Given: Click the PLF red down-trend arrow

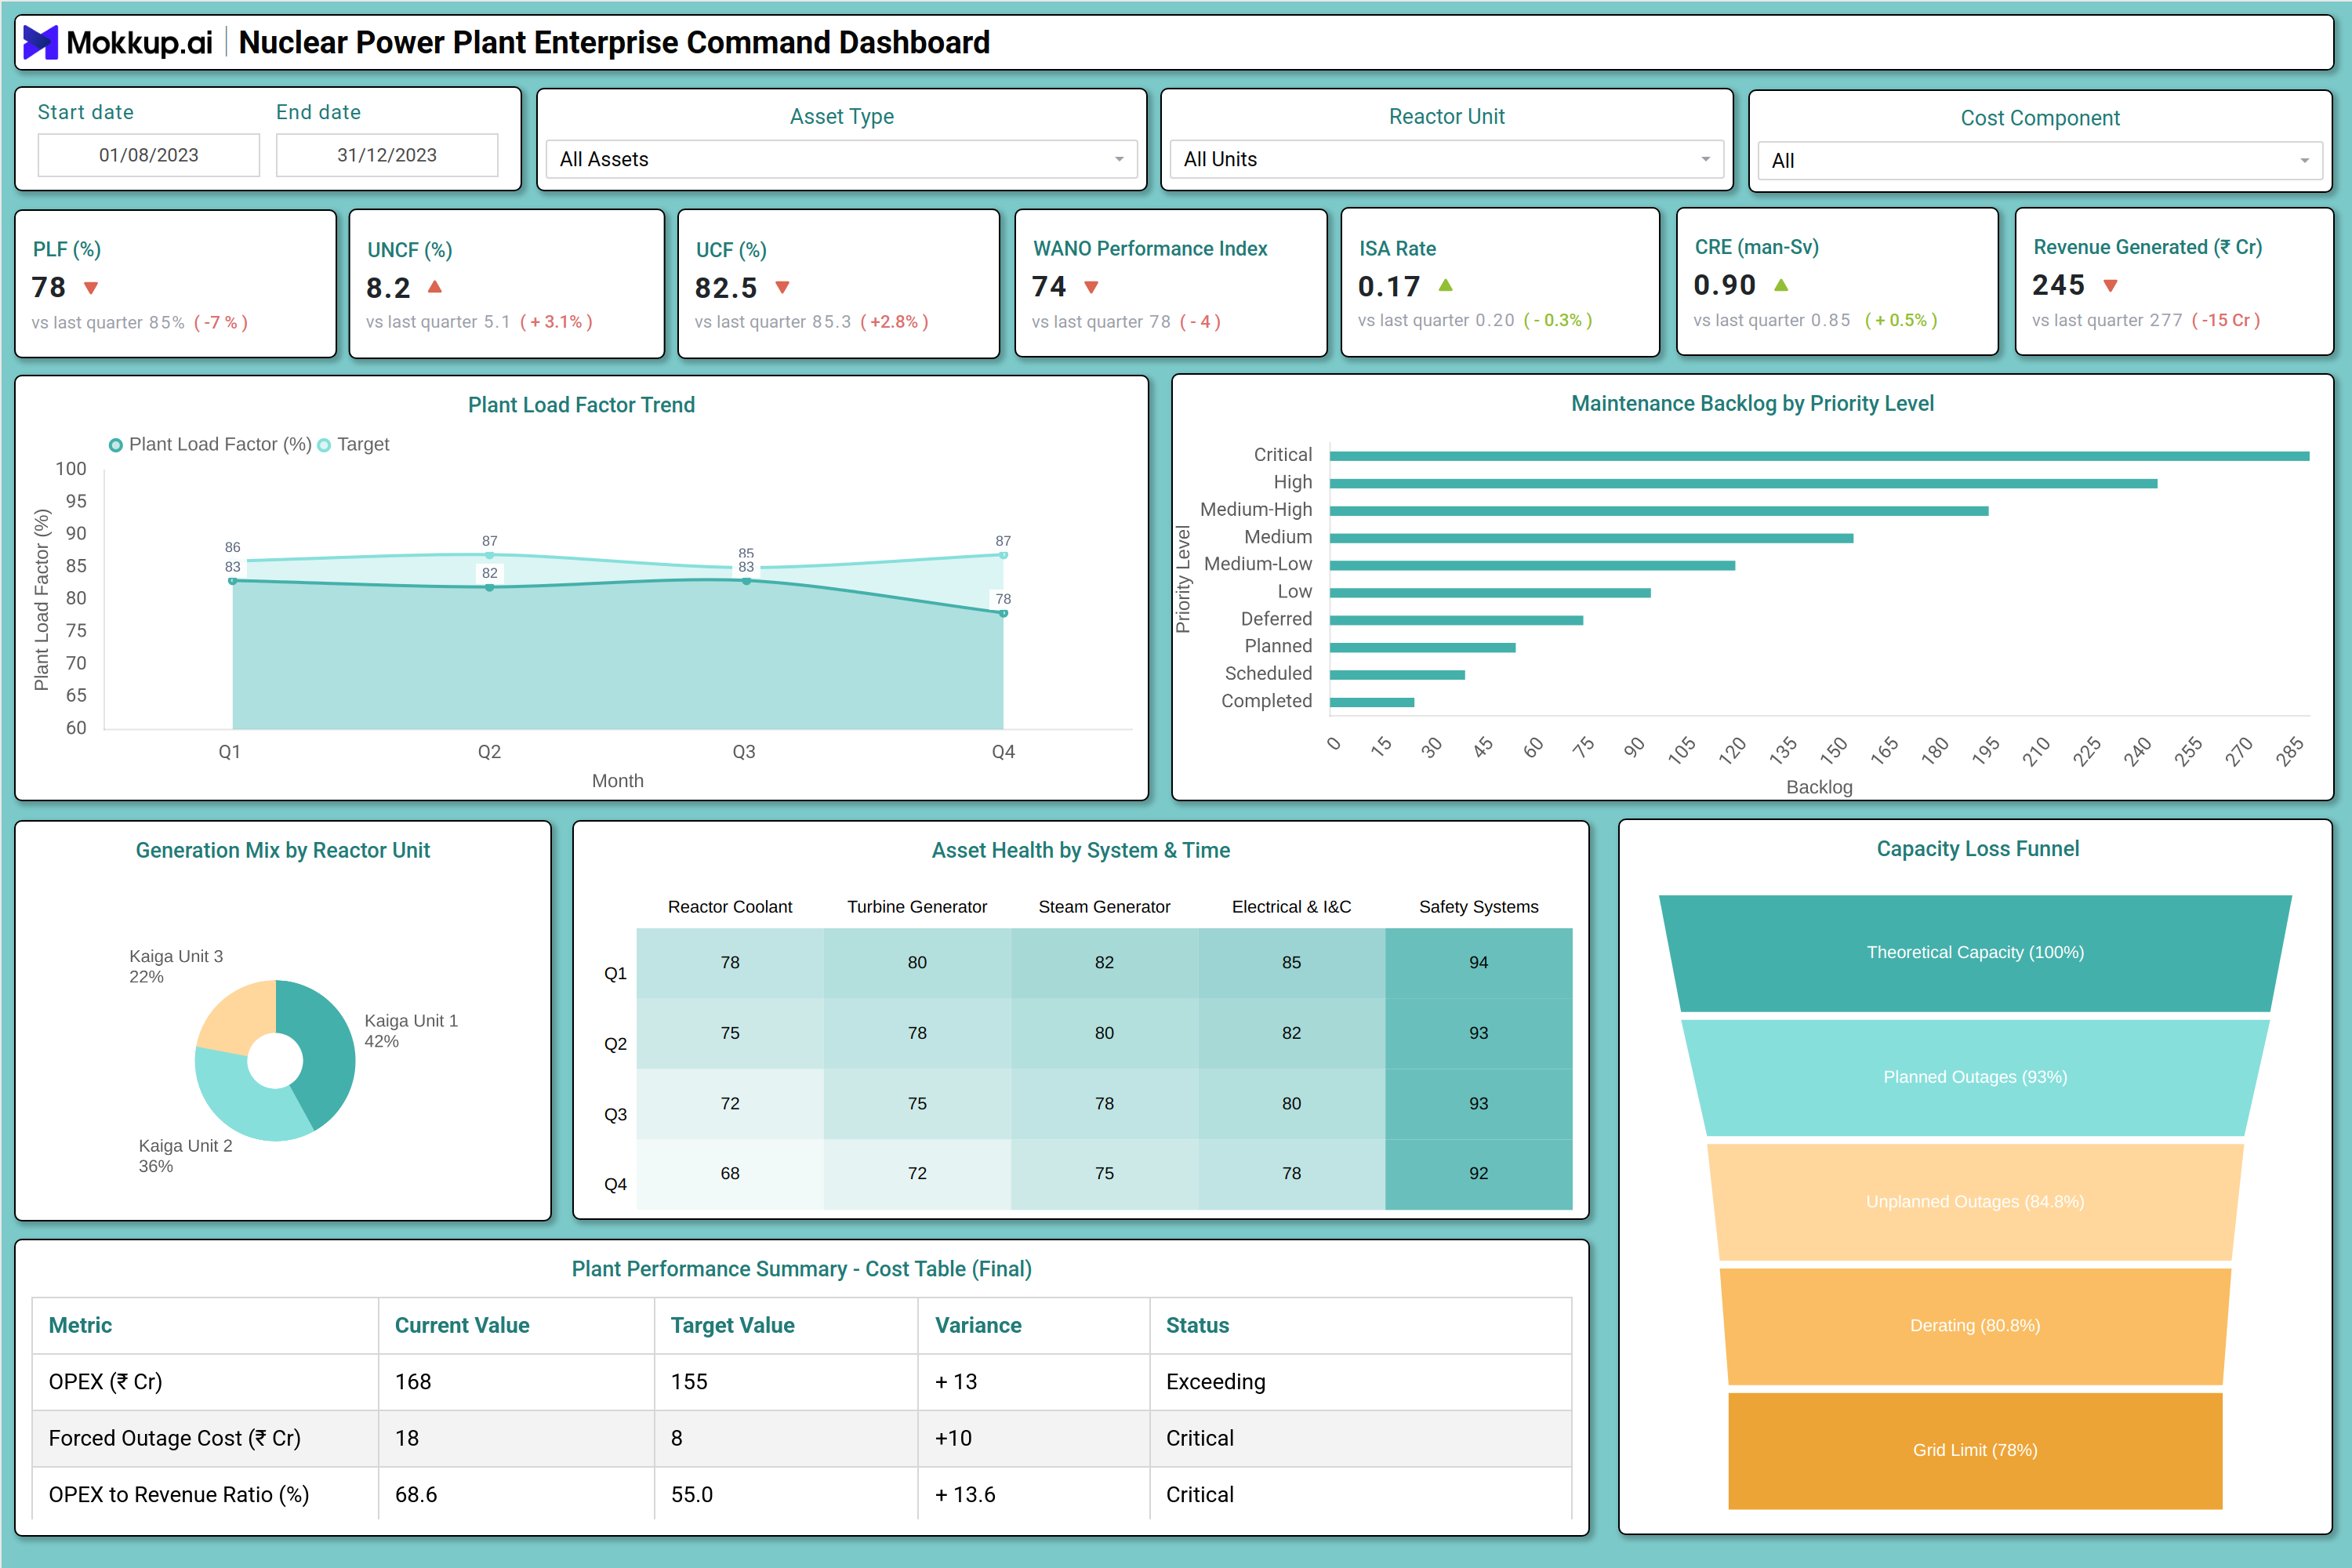Looking at the screenshot, I should (91, 288).
